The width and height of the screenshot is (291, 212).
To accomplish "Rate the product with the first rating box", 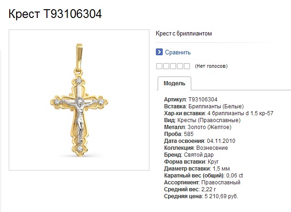I will (x=159, y=66).
